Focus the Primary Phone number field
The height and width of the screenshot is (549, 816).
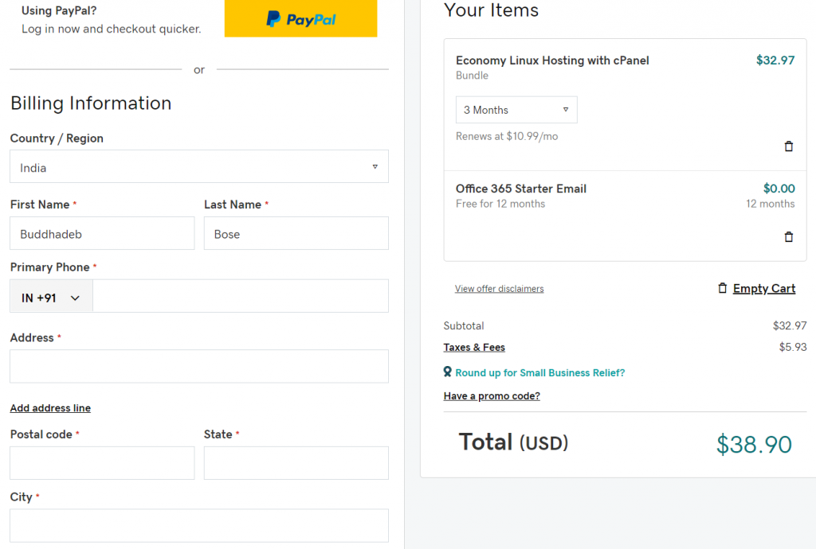[x=241, y=296]
